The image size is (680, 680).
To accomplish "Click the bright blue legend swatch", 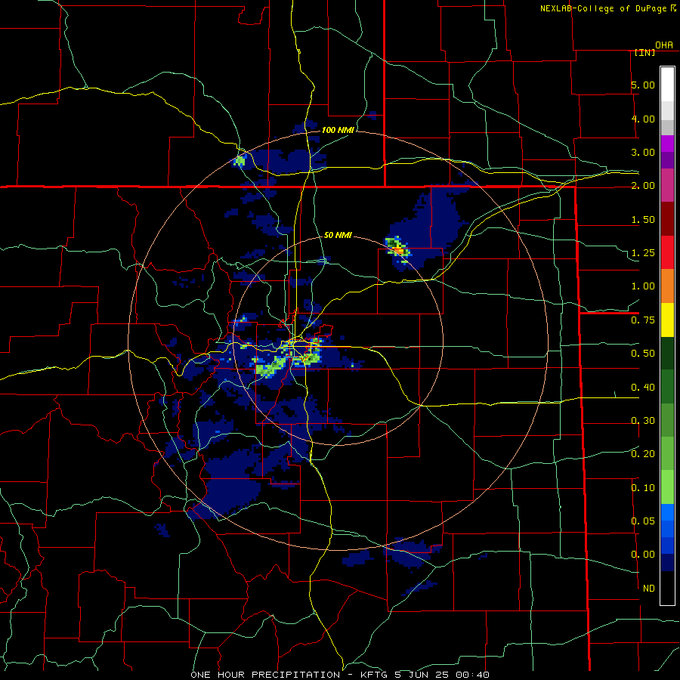I will [x=667, y=512].
